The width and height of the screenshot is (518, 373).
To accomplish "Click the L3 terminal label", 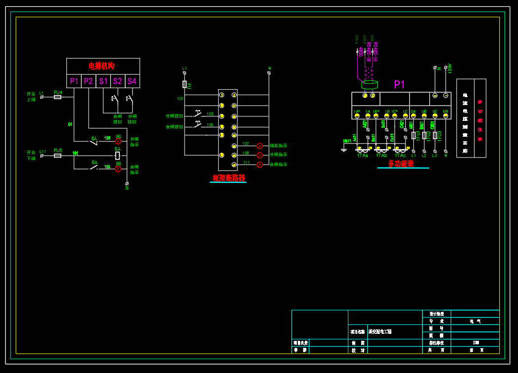I will coord(434,156).
